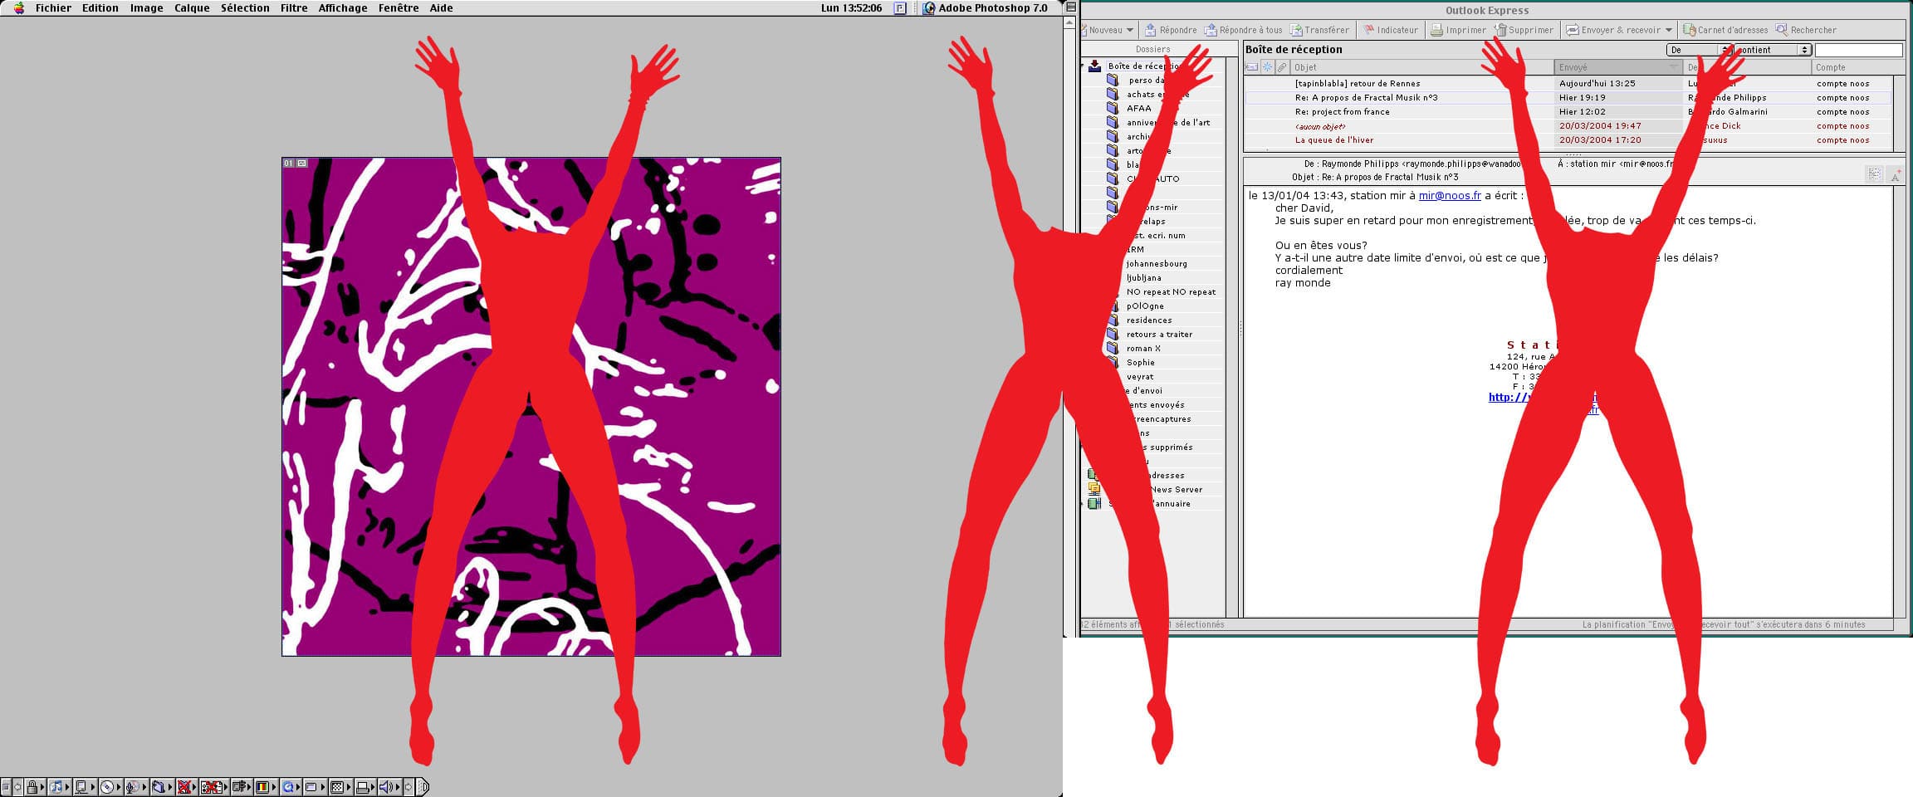Click Transférer in Outlook Express toolbar
This screenshot has width=1913, height=797.
1319,30
